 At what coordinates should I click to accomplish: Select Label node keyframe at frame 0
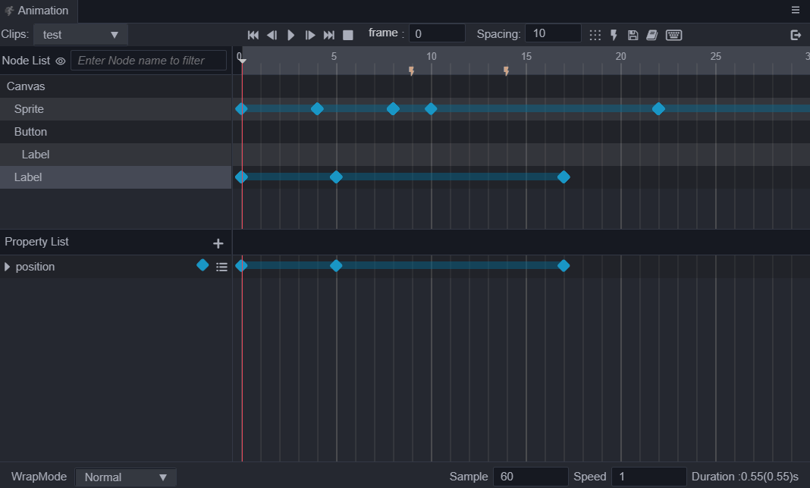[241, 177]
